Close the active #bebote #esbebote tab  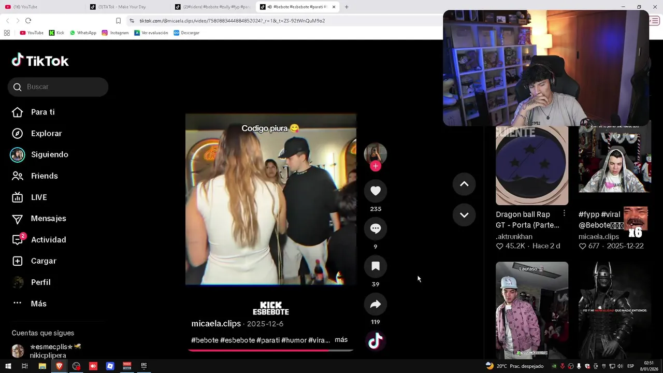(x=334, y=7)
